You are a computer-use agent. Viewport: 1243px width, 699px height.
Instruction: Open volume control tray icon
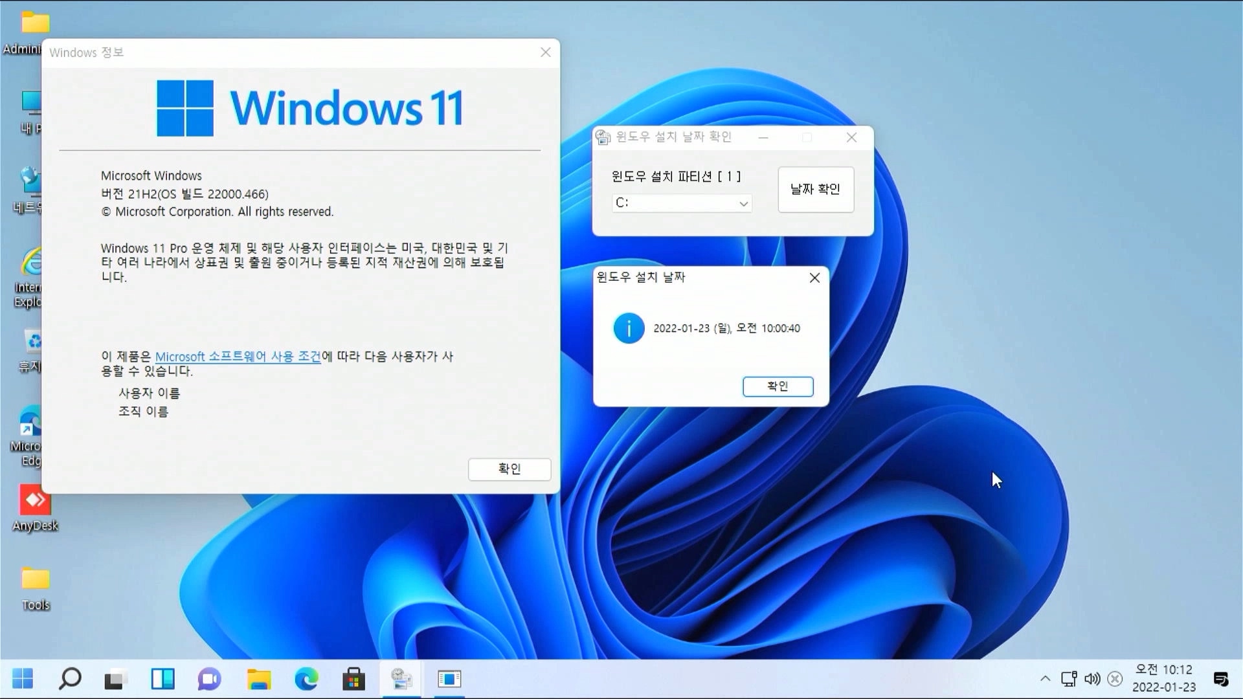(1092, 679)
